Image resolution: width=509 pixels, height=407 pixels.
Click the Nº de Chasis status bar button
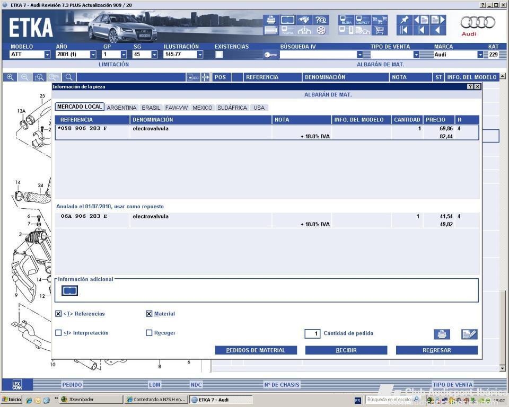(x=282, y=385)
